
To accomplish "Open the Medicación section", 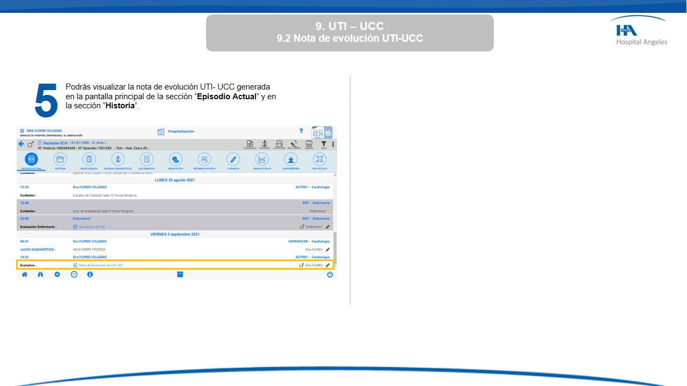I will pos(176,159).
